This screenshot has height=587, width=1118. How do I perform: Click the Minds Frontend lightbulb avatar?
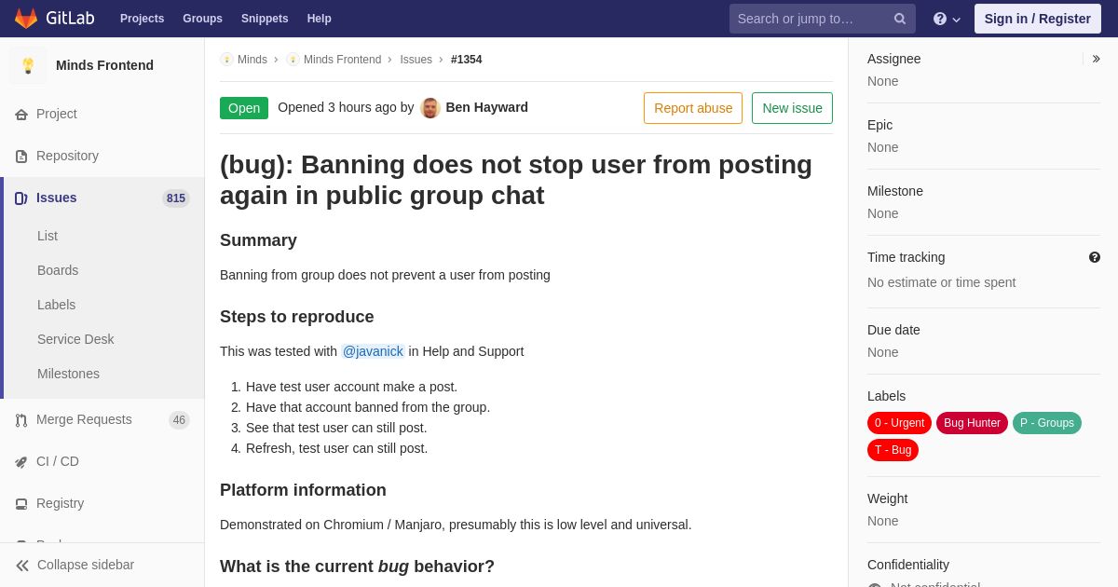click(28, 65)
